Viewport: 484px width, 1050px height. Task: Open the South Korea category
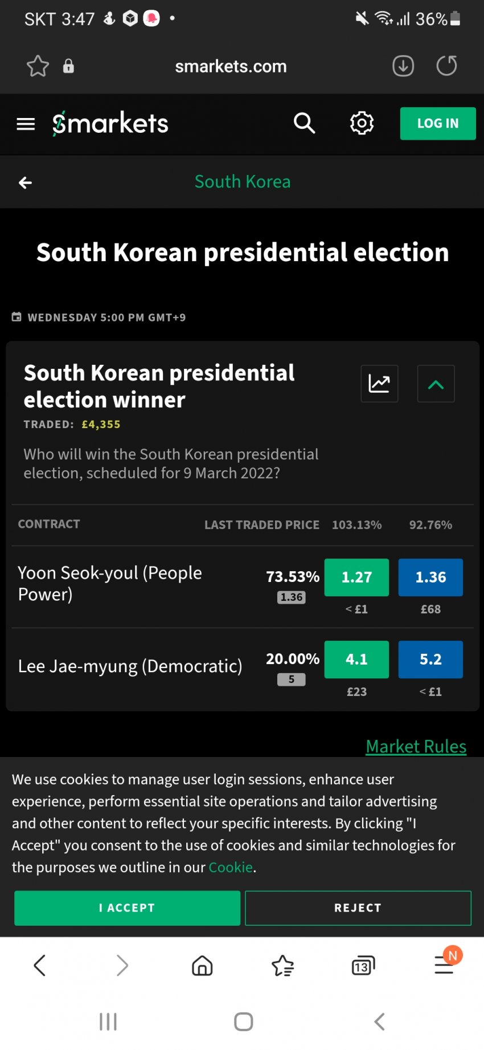[x=243, y=182]
